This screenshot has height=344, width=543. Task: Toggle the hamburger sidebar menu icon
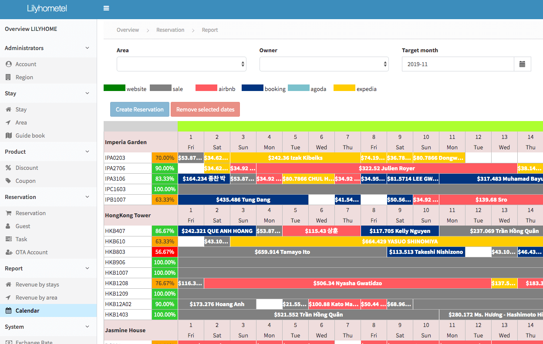pos(106,8)
